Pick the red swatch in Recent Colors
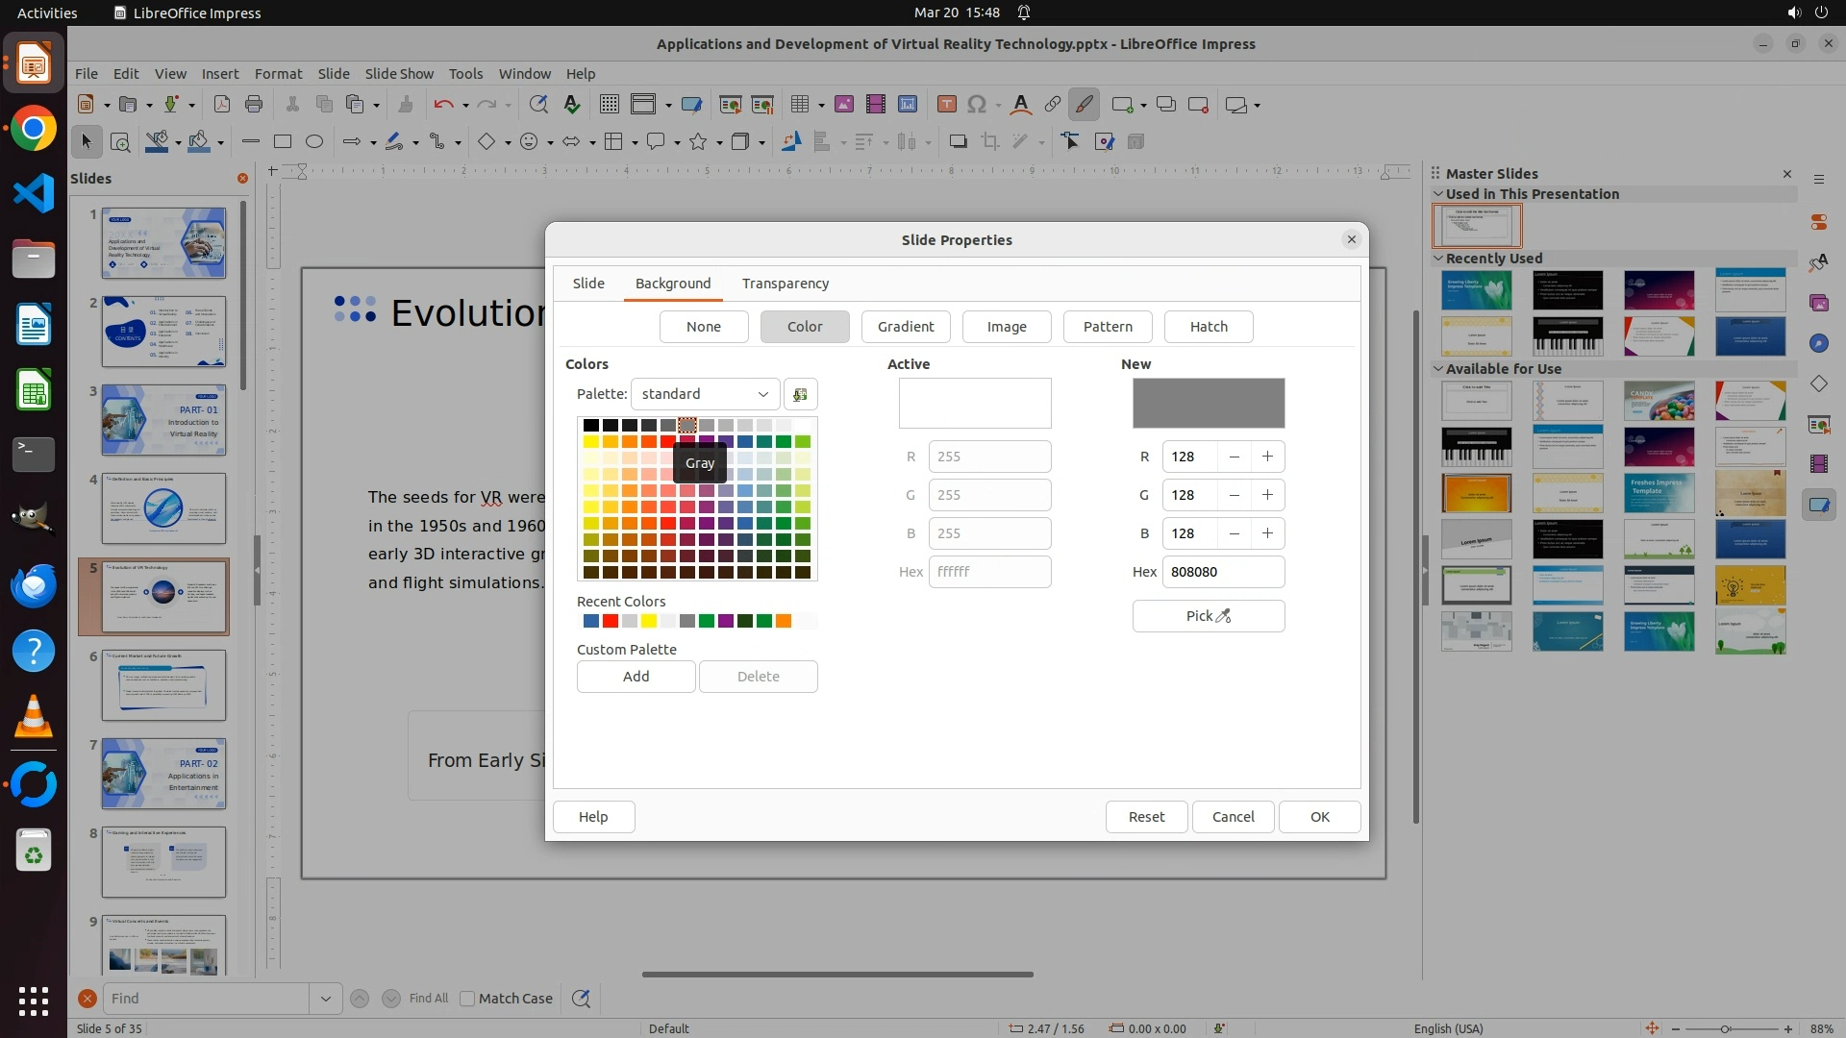 pyautogui.click(x=611, y=622)
